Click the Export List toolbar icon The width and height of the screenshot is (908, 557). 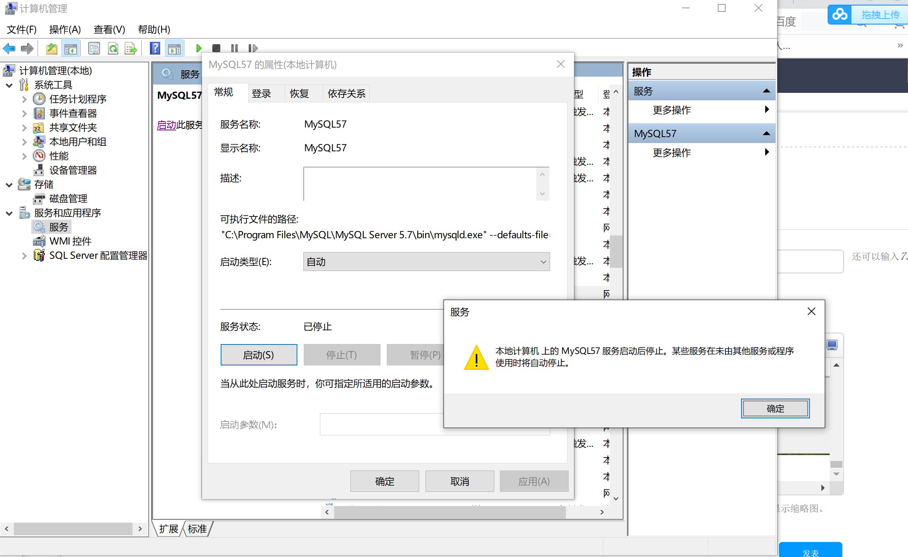131,49
